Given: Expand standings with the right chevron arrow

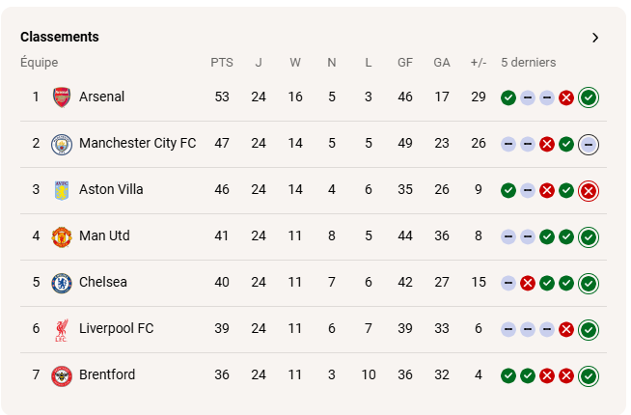Looking at the screenshot, I should [595, 38].
